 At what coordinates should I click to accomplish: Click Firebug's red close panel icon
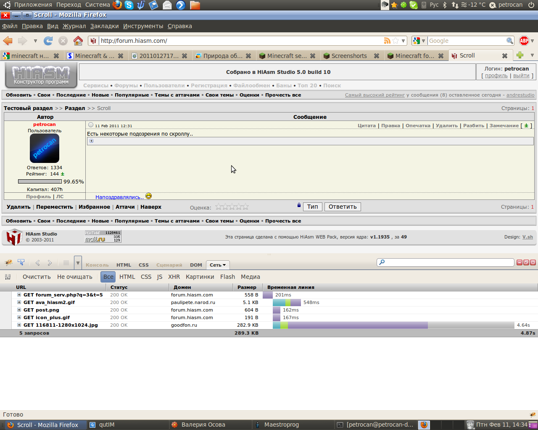pos(533,262)
